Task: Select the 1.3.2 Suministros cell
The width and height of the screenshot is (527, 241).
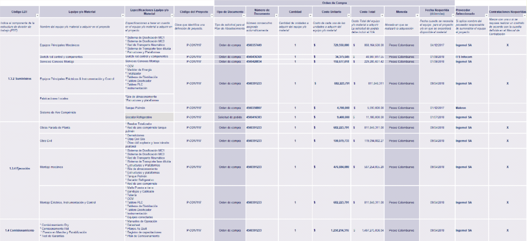Action: 20,79
